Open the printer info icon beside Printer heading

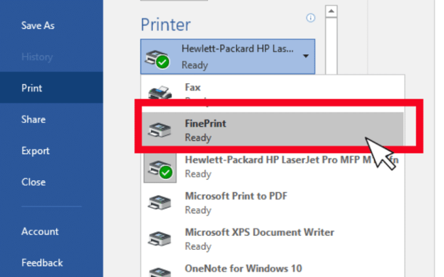310,18
